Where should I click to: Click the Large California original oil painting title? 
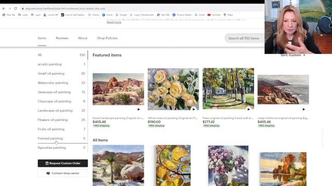pyautogui.click(x=283, y=118)
